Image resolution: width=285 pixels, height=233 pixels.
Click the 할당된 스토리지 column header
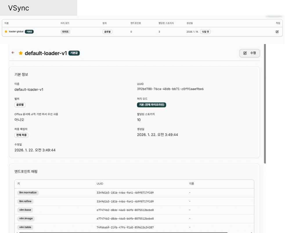(166, 23)
